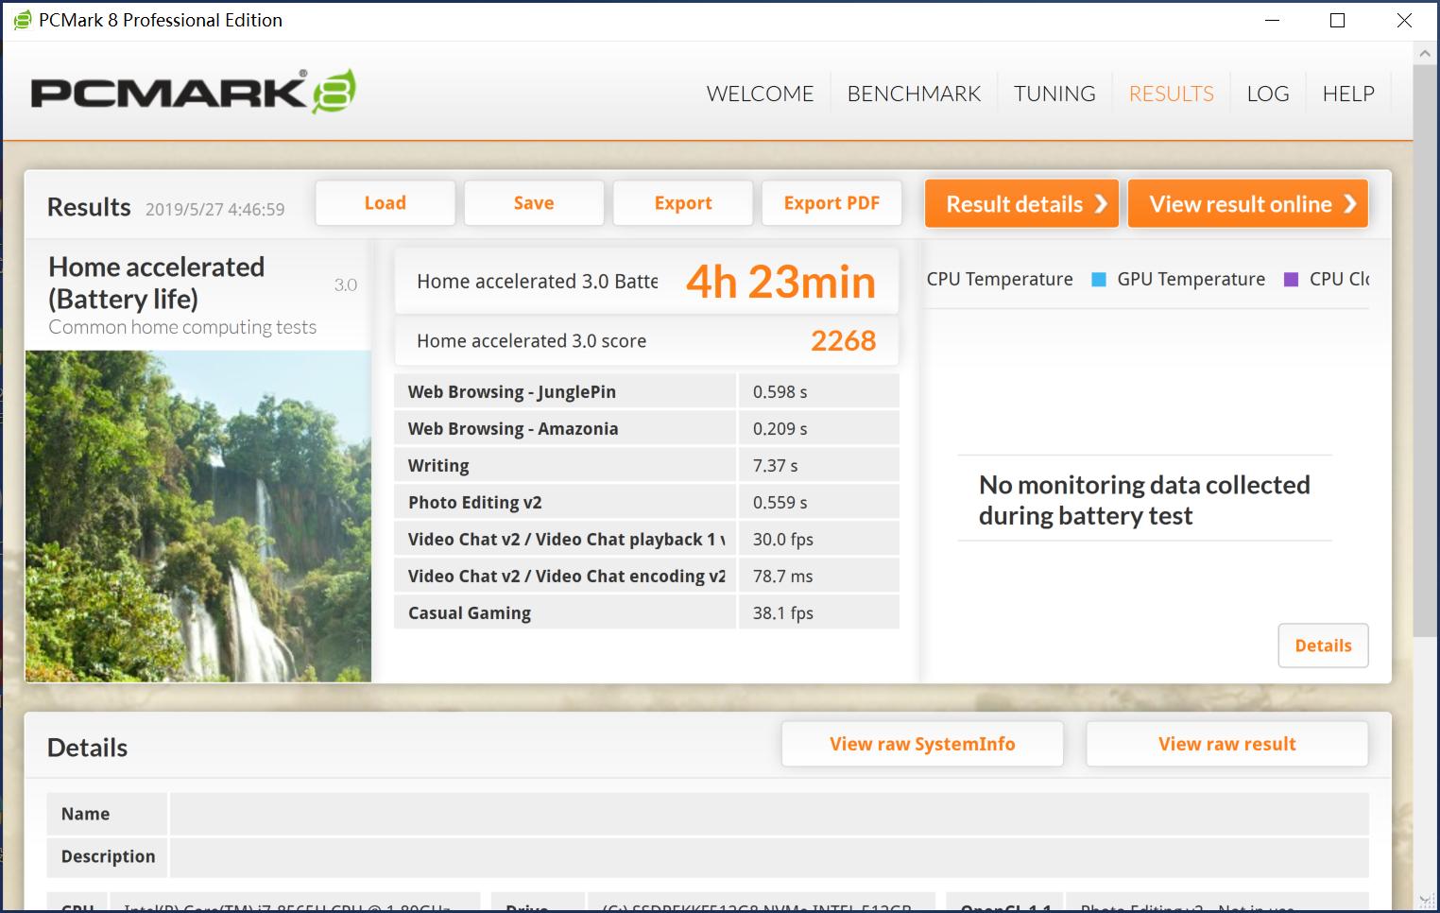Screen dimensions: 1440x913
Task: Open Result details
Action: click(1021, 204)
